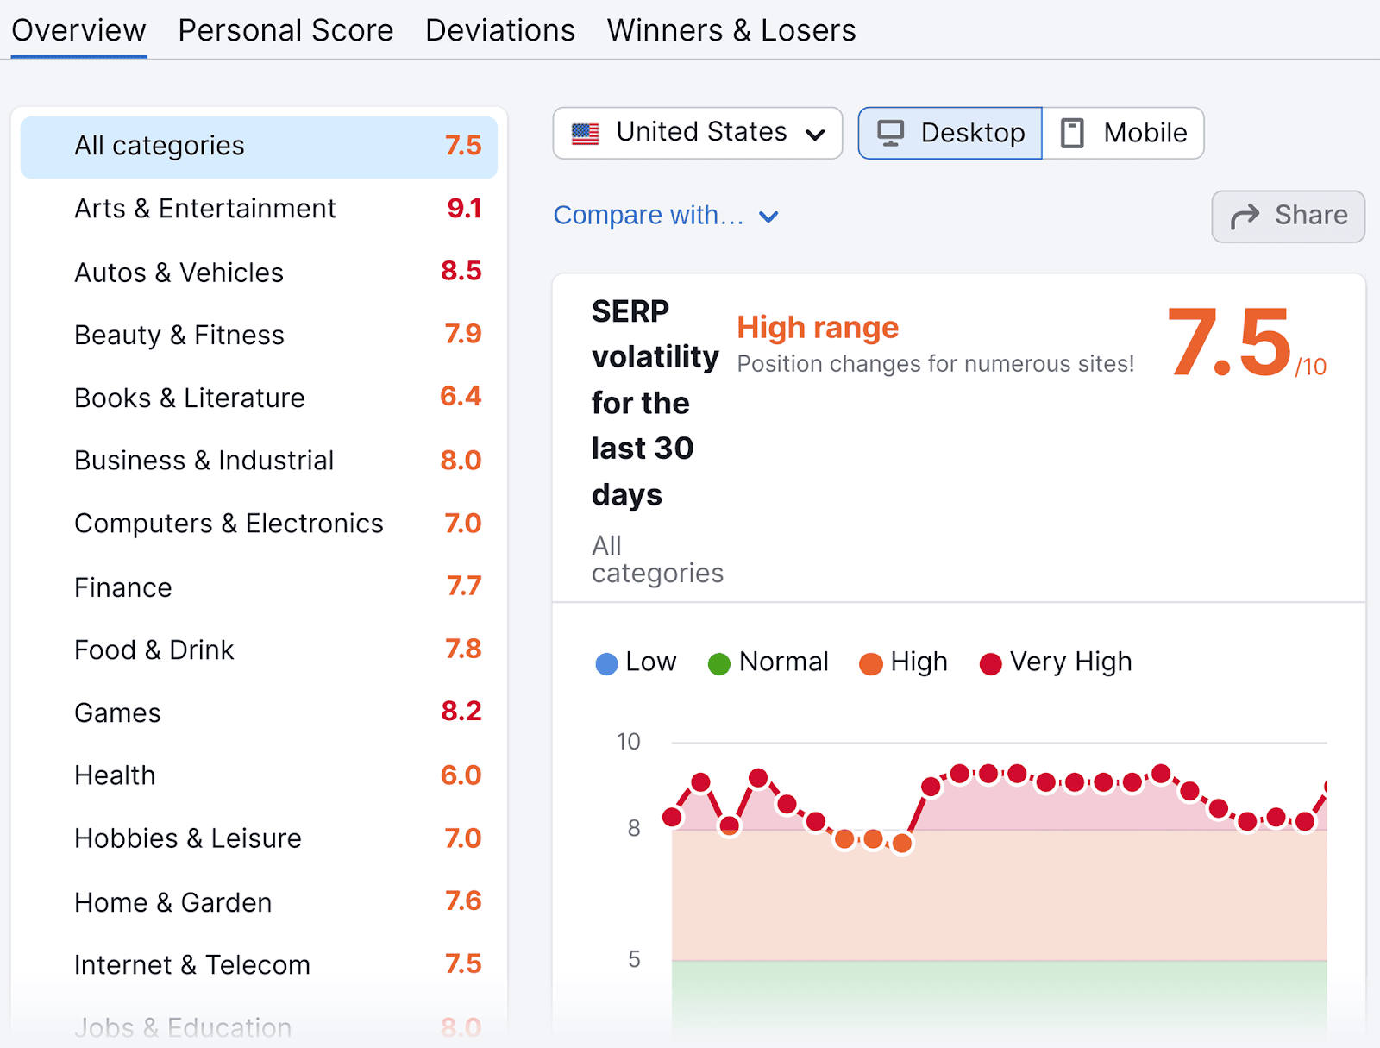Screen dimensions: 1380x1048
Task: Click the desktop monitor icon
Action: [890, 133]
